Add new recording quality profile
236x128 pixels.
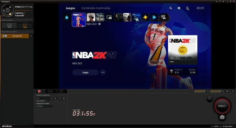pyautogui.click(x=55, y=98)
